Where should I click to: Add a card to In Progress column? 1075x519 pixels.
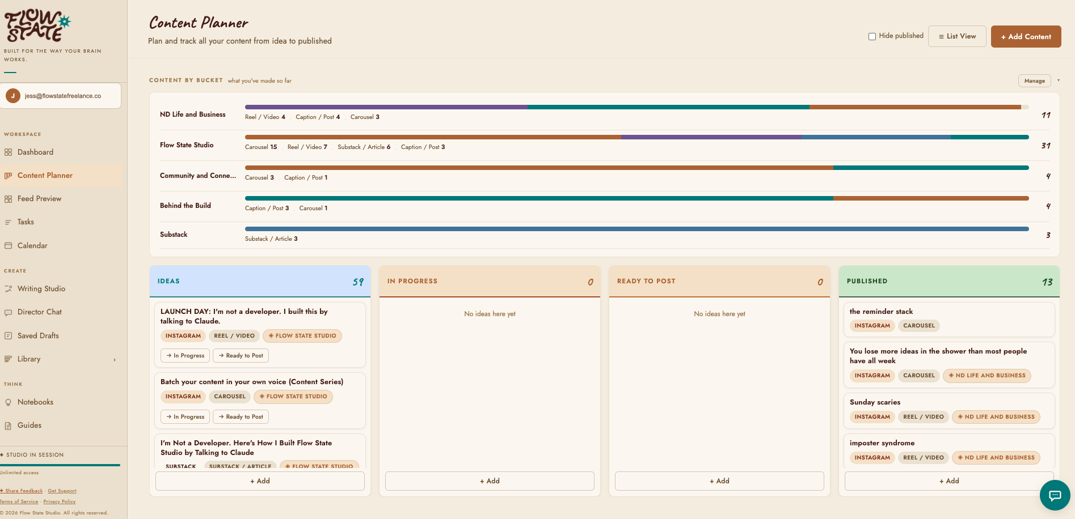(490, 481)
